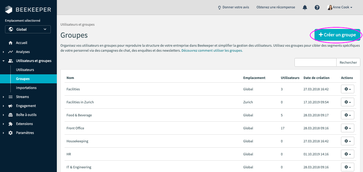Click Obtenez une récompense link
This screenshot has height=172, width=363.
pyautogui.click(x=276, y=7)
